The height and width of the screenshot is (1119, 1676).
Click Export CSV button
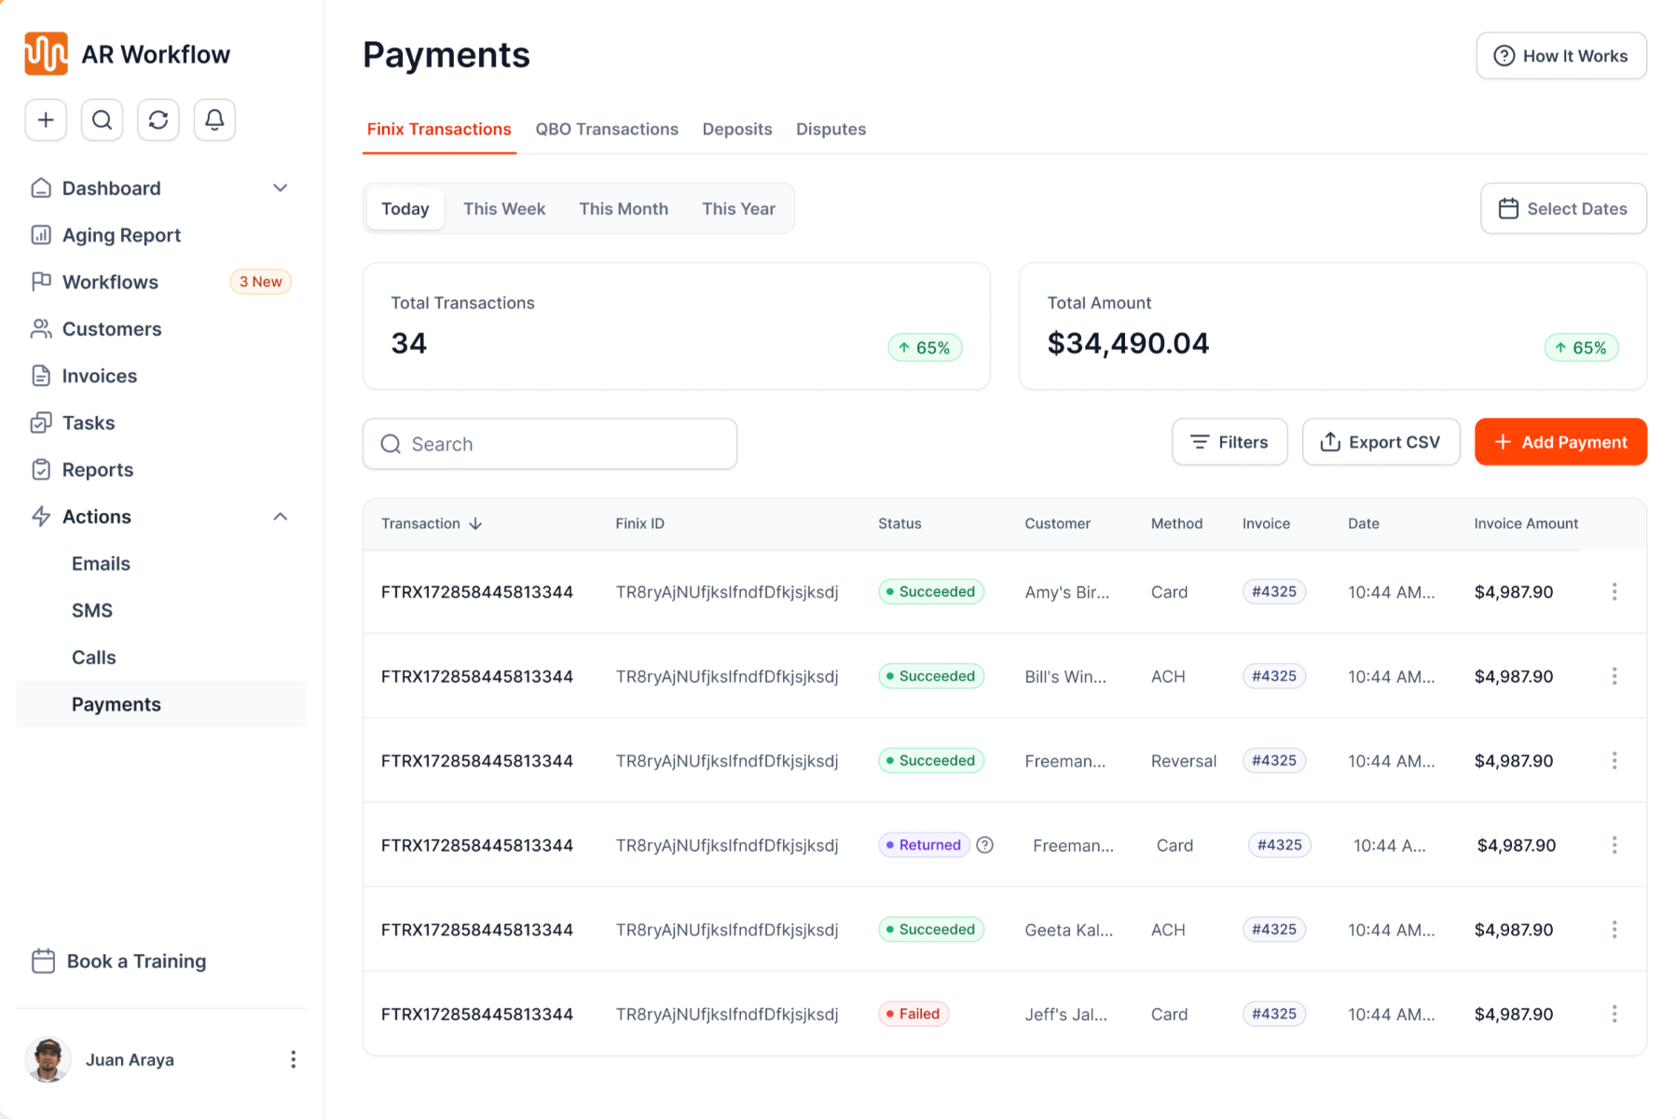click(x=1381, y=442)
